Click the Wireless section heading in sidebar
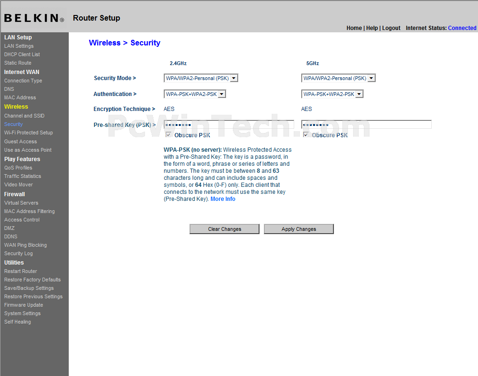The image size is (478, 376). tap(16, 107)
